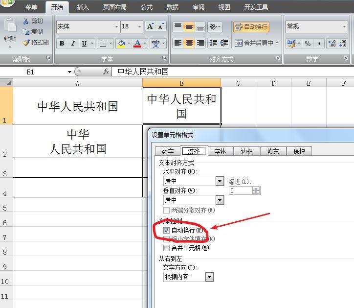Expand 水平对齐 horizontal alignment combo box
Screen dimensions: 354x308
[x=220, y=181]
